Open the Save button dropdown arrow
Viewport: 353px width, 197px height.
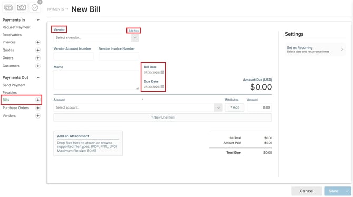click(347, 191)
